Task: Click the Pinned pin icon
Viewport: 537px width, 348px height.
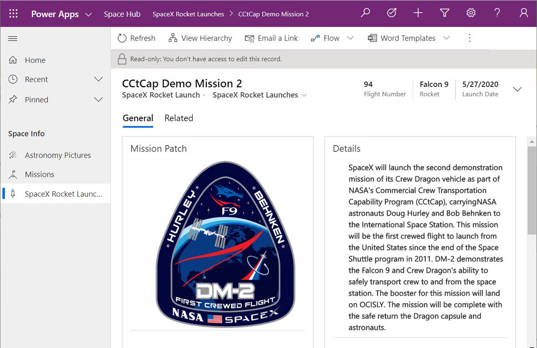Action: pyautogui.click(x=13, y=99)
